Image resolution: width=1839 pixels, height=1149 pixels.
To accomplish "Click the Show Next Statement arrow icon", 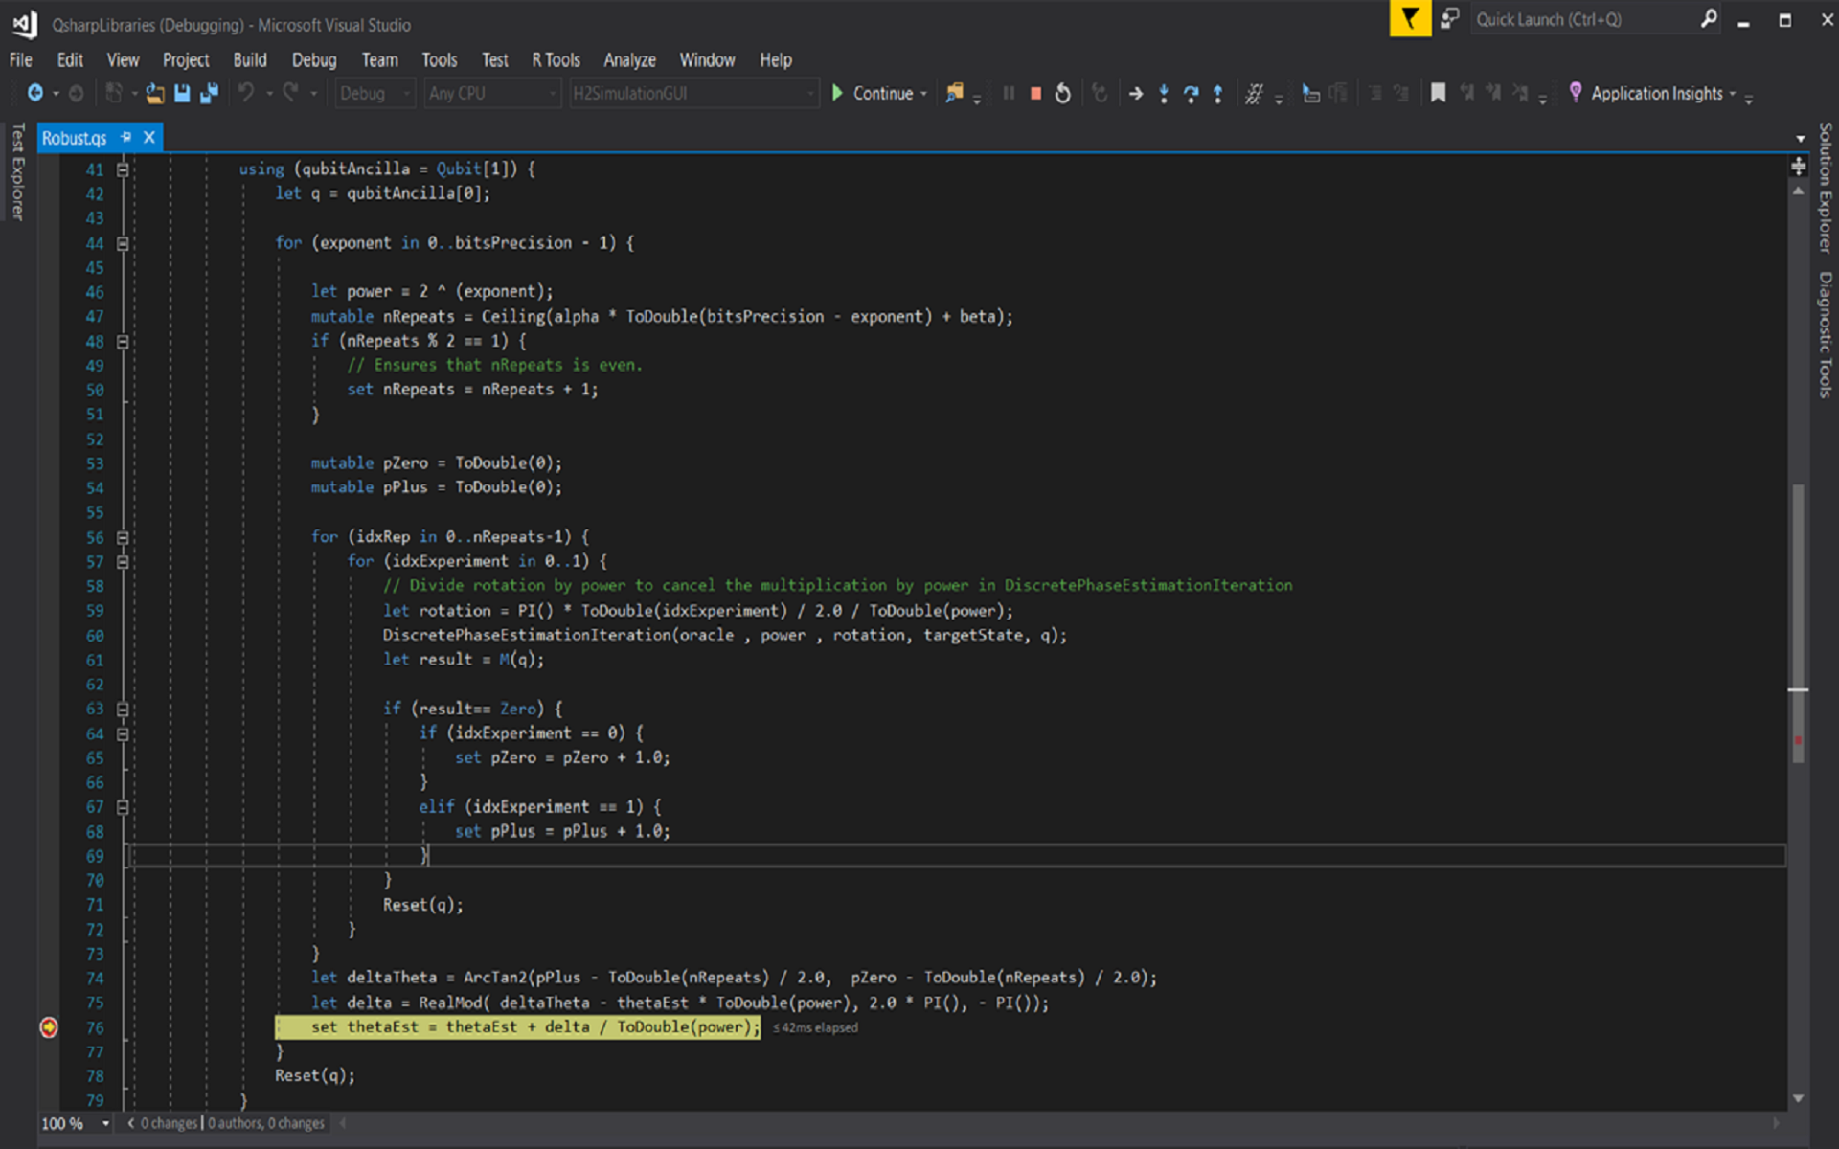I will coord(1136,93).
